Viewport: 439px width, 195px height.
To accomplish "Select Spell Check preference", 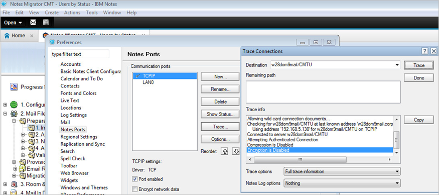I will tap(73, 158).
